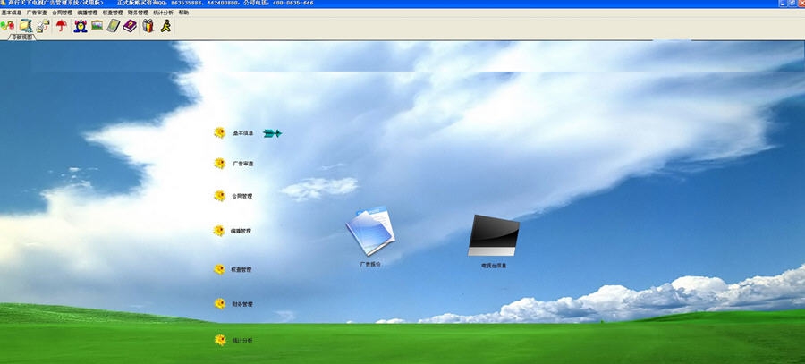Open the 基本信息 menu in menu bar

tap(12, 13)
